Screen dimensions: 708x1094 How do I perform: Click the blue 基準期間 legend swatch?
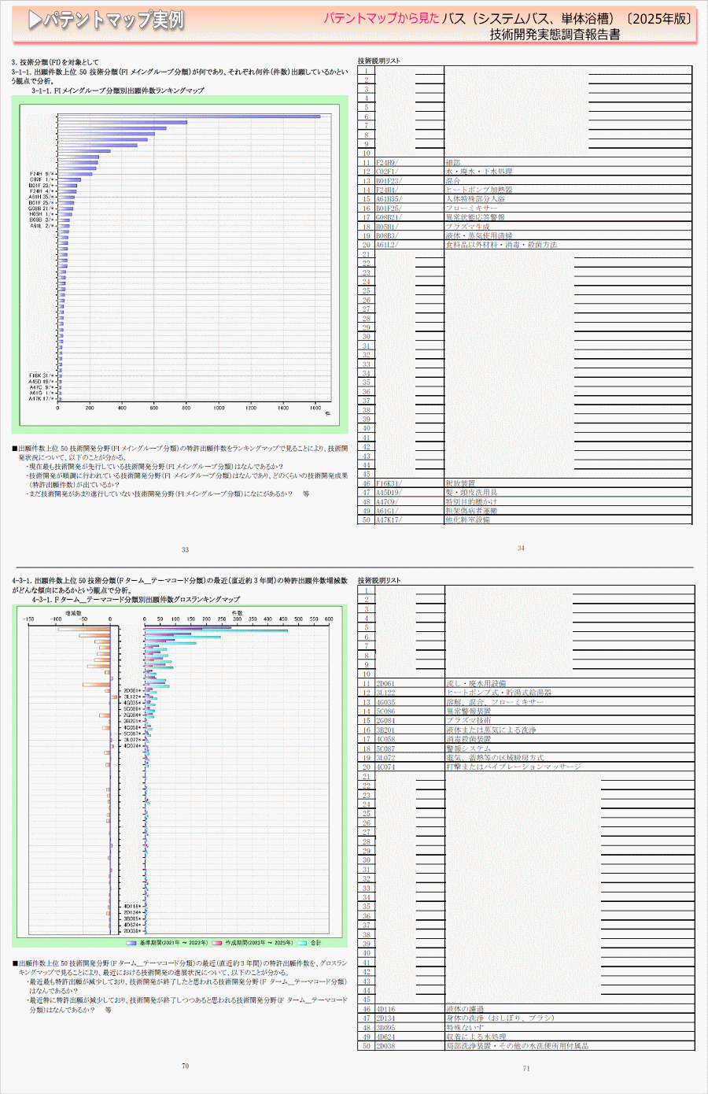pos(131,942)
